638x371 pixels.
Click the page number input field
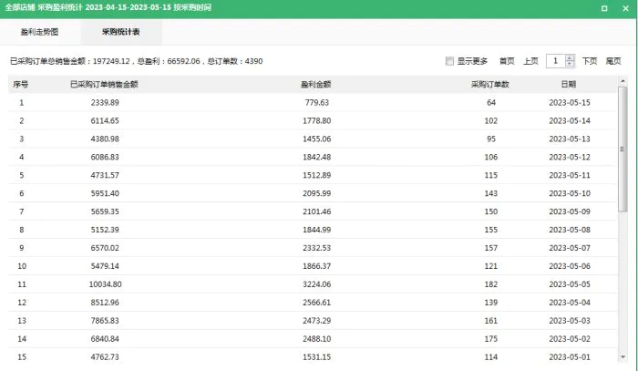(556, 61)
